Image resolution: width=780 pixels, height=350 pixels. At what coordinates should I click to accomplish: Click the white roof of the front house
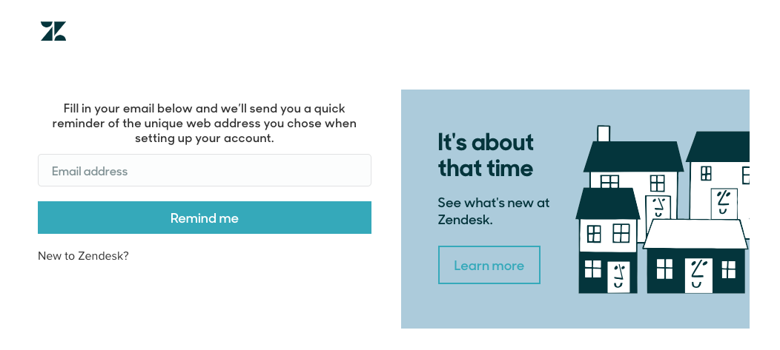pyautogui.click(x=695, y=234)
